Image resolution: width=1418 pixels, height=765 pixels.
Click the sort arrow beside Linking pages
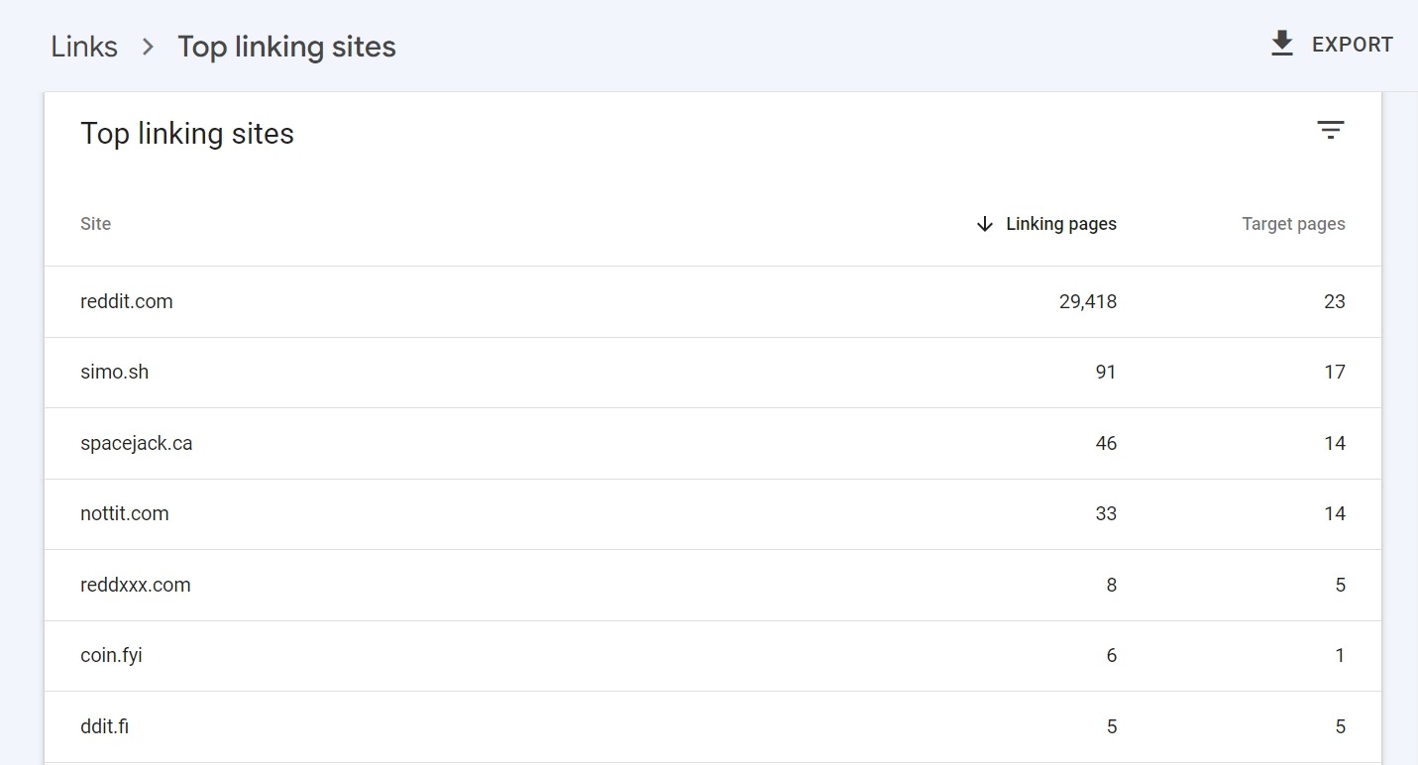click(984, 224)
